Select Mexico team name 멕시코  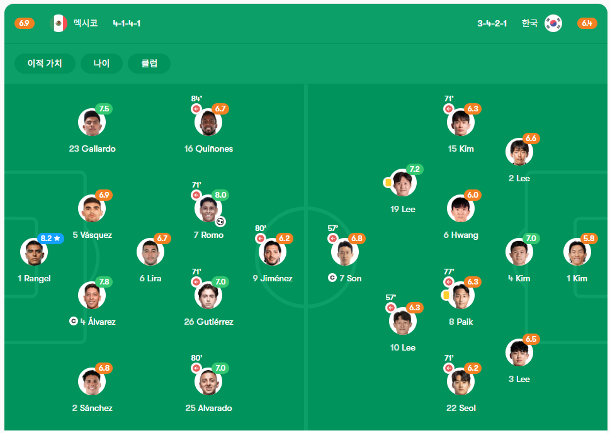pos(86,23)
